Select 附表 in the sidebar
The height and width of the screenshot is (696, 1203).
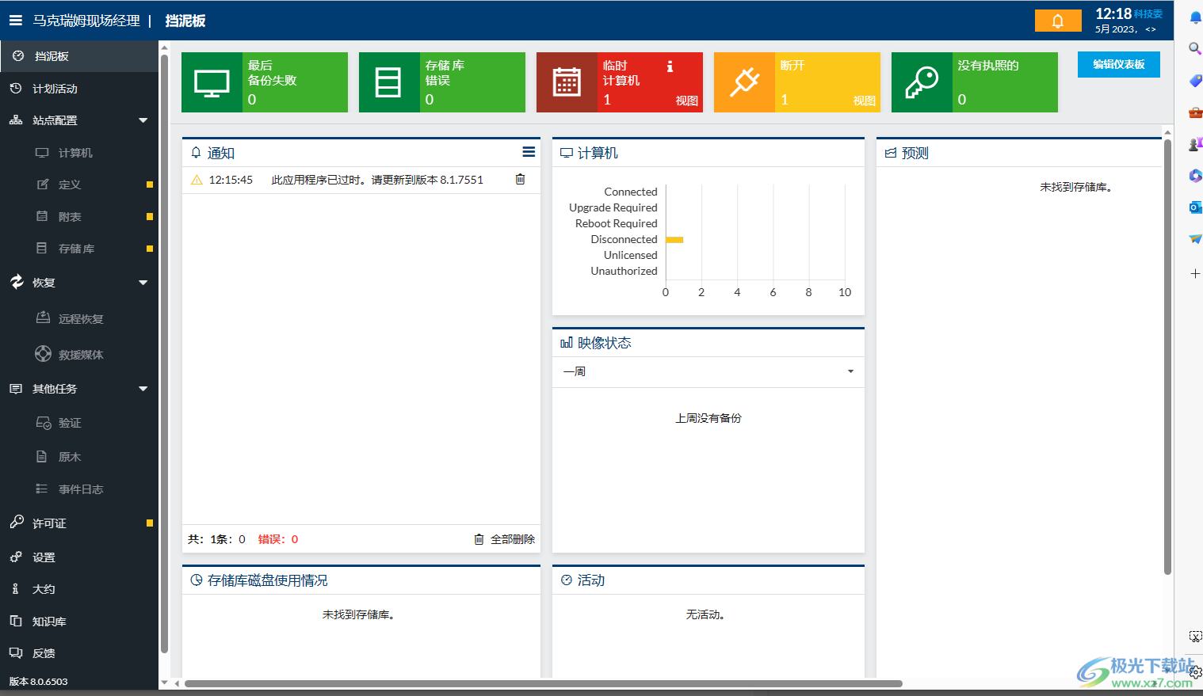coord(70,217)
